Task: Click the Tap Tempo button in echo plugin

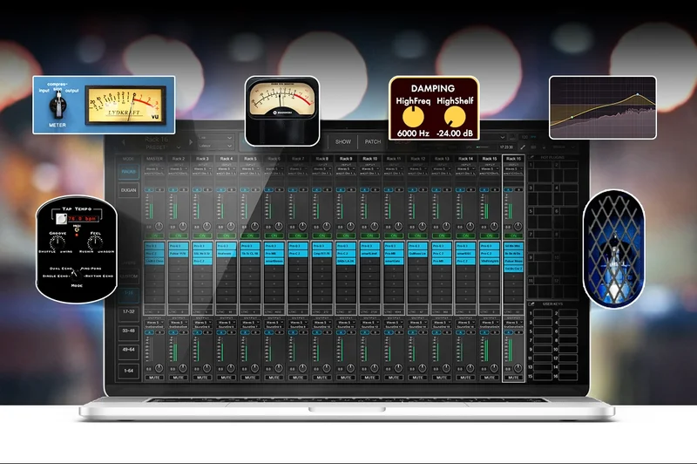Action: click(61, 218)
